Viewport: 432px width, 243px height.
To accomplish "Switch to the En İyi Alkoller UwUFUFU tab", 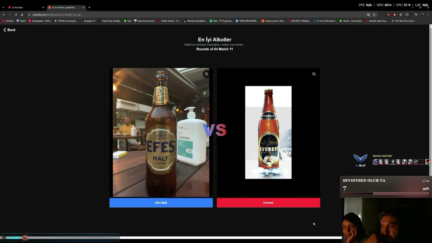I will (x=66, y=7).
